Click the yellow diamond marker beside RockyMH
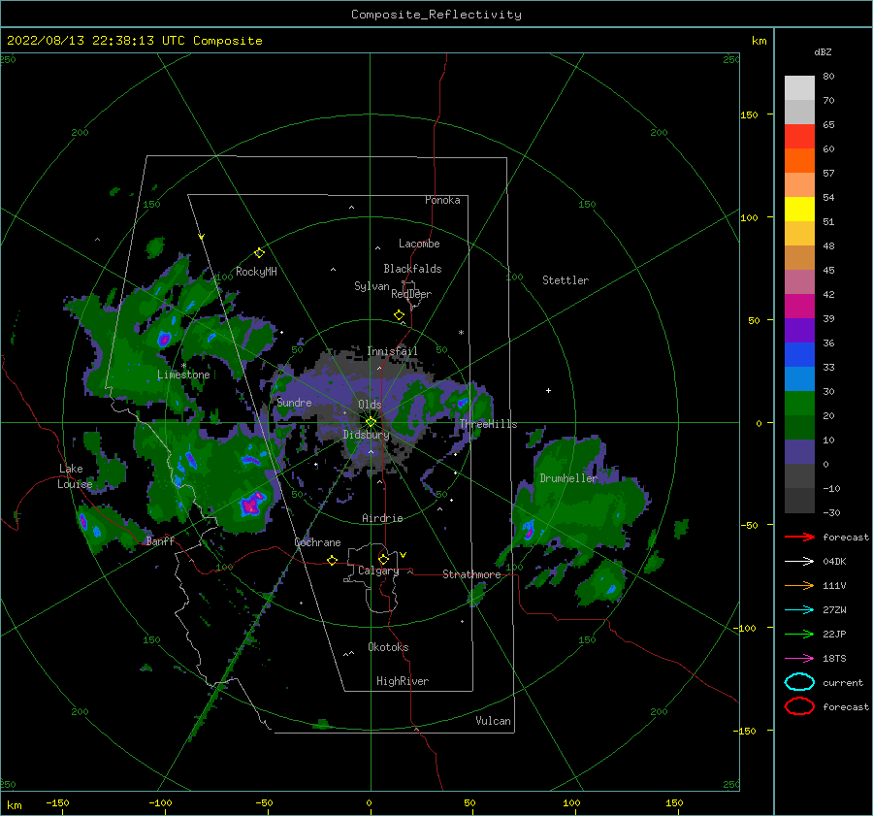The image size is (873, 816). point(259,253)
